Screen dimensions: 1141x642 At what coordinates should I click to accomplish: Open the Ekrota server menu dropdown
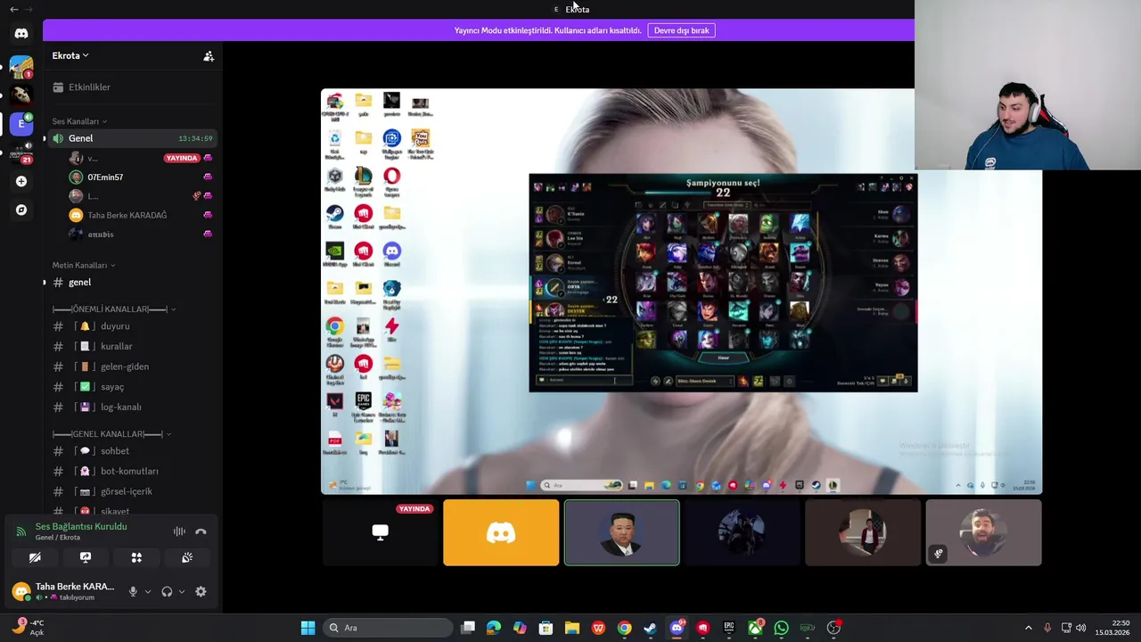[70, 55]
